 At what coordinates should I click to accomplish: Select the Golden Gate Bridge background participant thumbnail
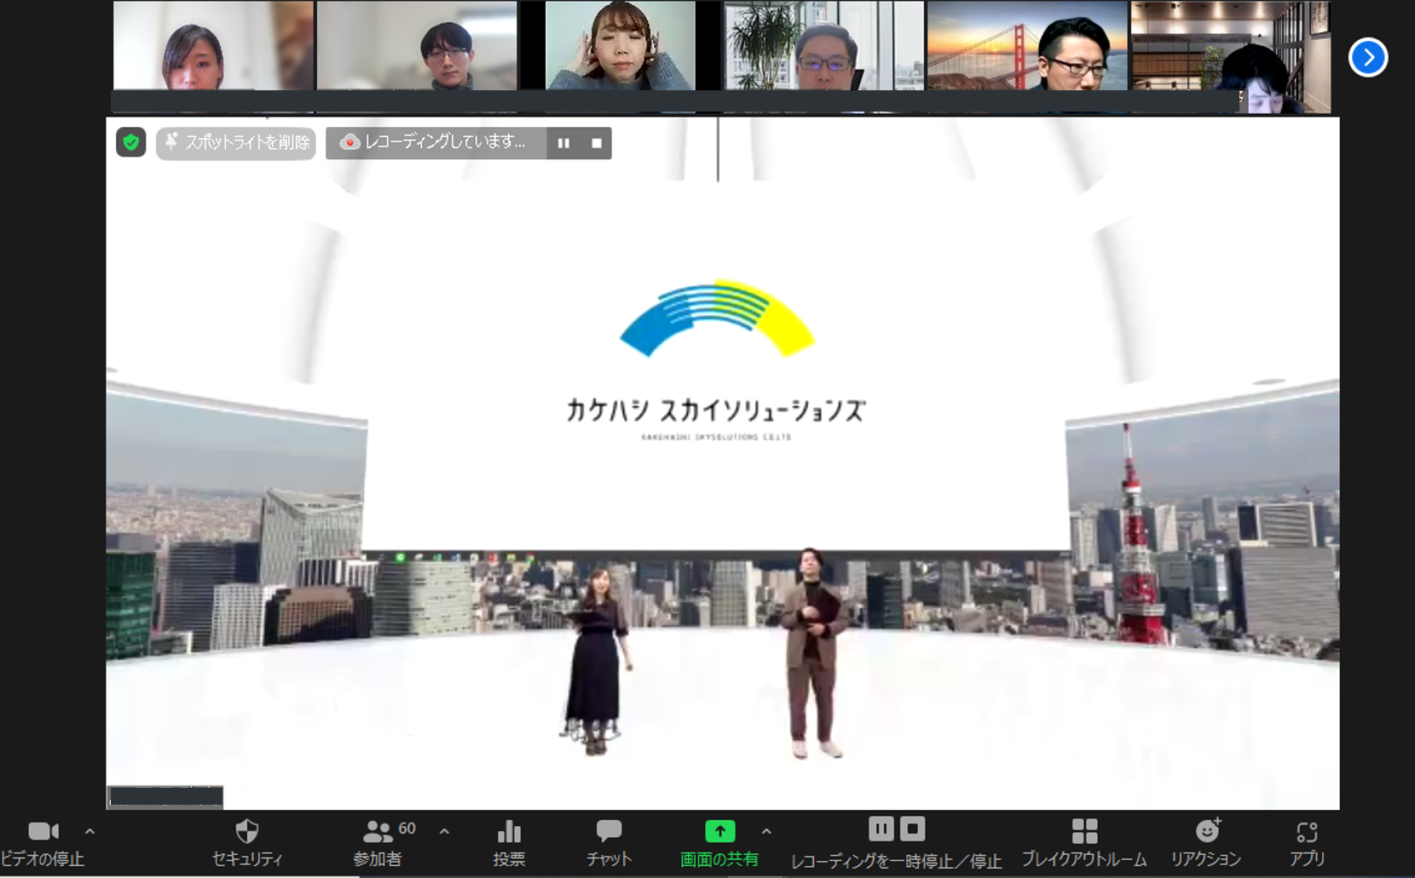[1026, 47]
